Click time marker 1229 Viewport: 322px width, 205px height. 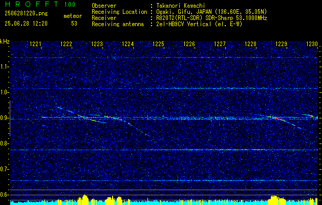coord(282,44)
